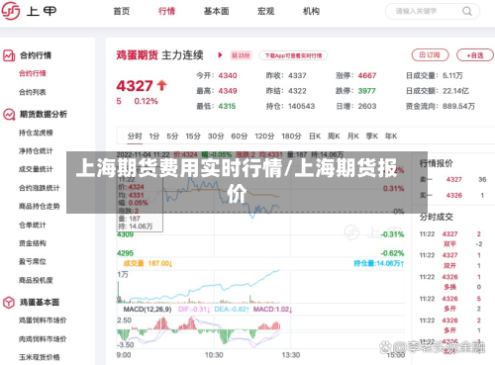Click the 成交量 187.00 label
This screenshot has height=365, width=495.
pos(148,263)
